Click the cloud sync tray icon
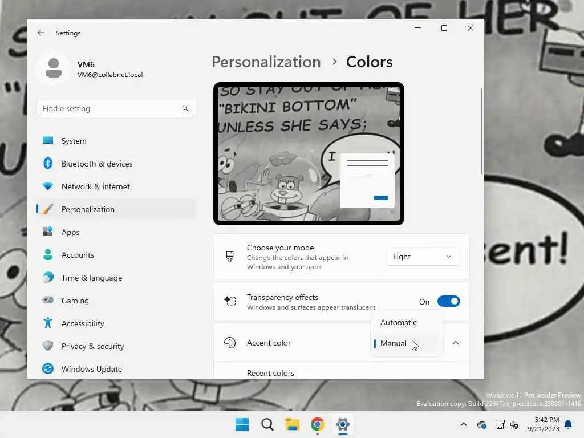 pos(481,424)
